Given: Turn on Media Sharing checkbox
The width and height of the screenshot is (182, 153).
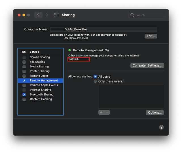Looking at the screenshot, I should pyautogui.click(x=24, y=67).
